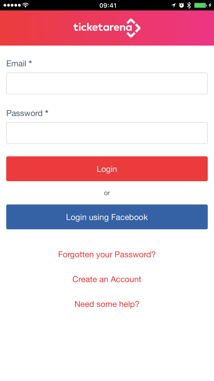Follow the Create an Account link

pos(107,279)
